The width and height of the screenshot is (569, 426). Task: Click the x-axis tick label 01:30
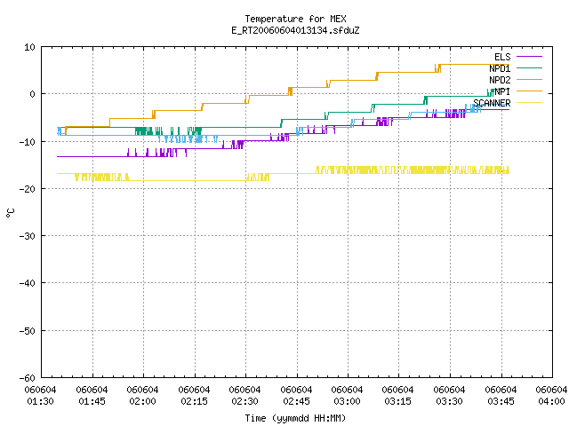click(41, 401)
